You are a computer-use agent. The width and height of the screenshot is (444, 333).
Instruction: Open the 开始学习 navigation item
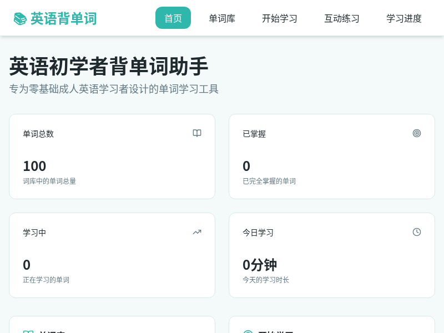pyautogui.click(x=280, y=18)
